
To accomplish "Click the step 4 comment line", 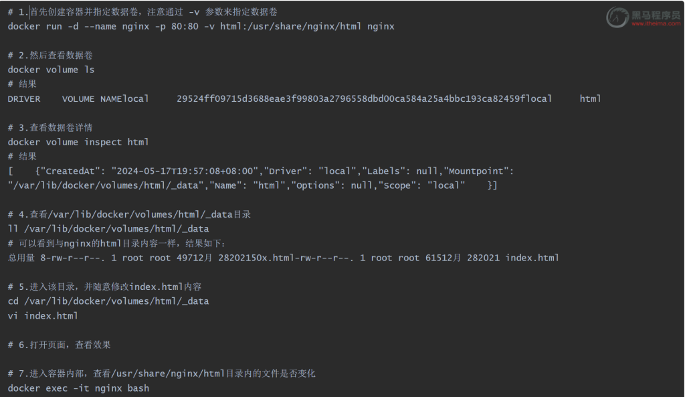I will tap(129, 214).
